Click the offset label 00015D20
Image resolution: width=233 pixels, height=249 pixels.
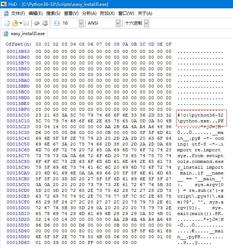pos(18,219)
